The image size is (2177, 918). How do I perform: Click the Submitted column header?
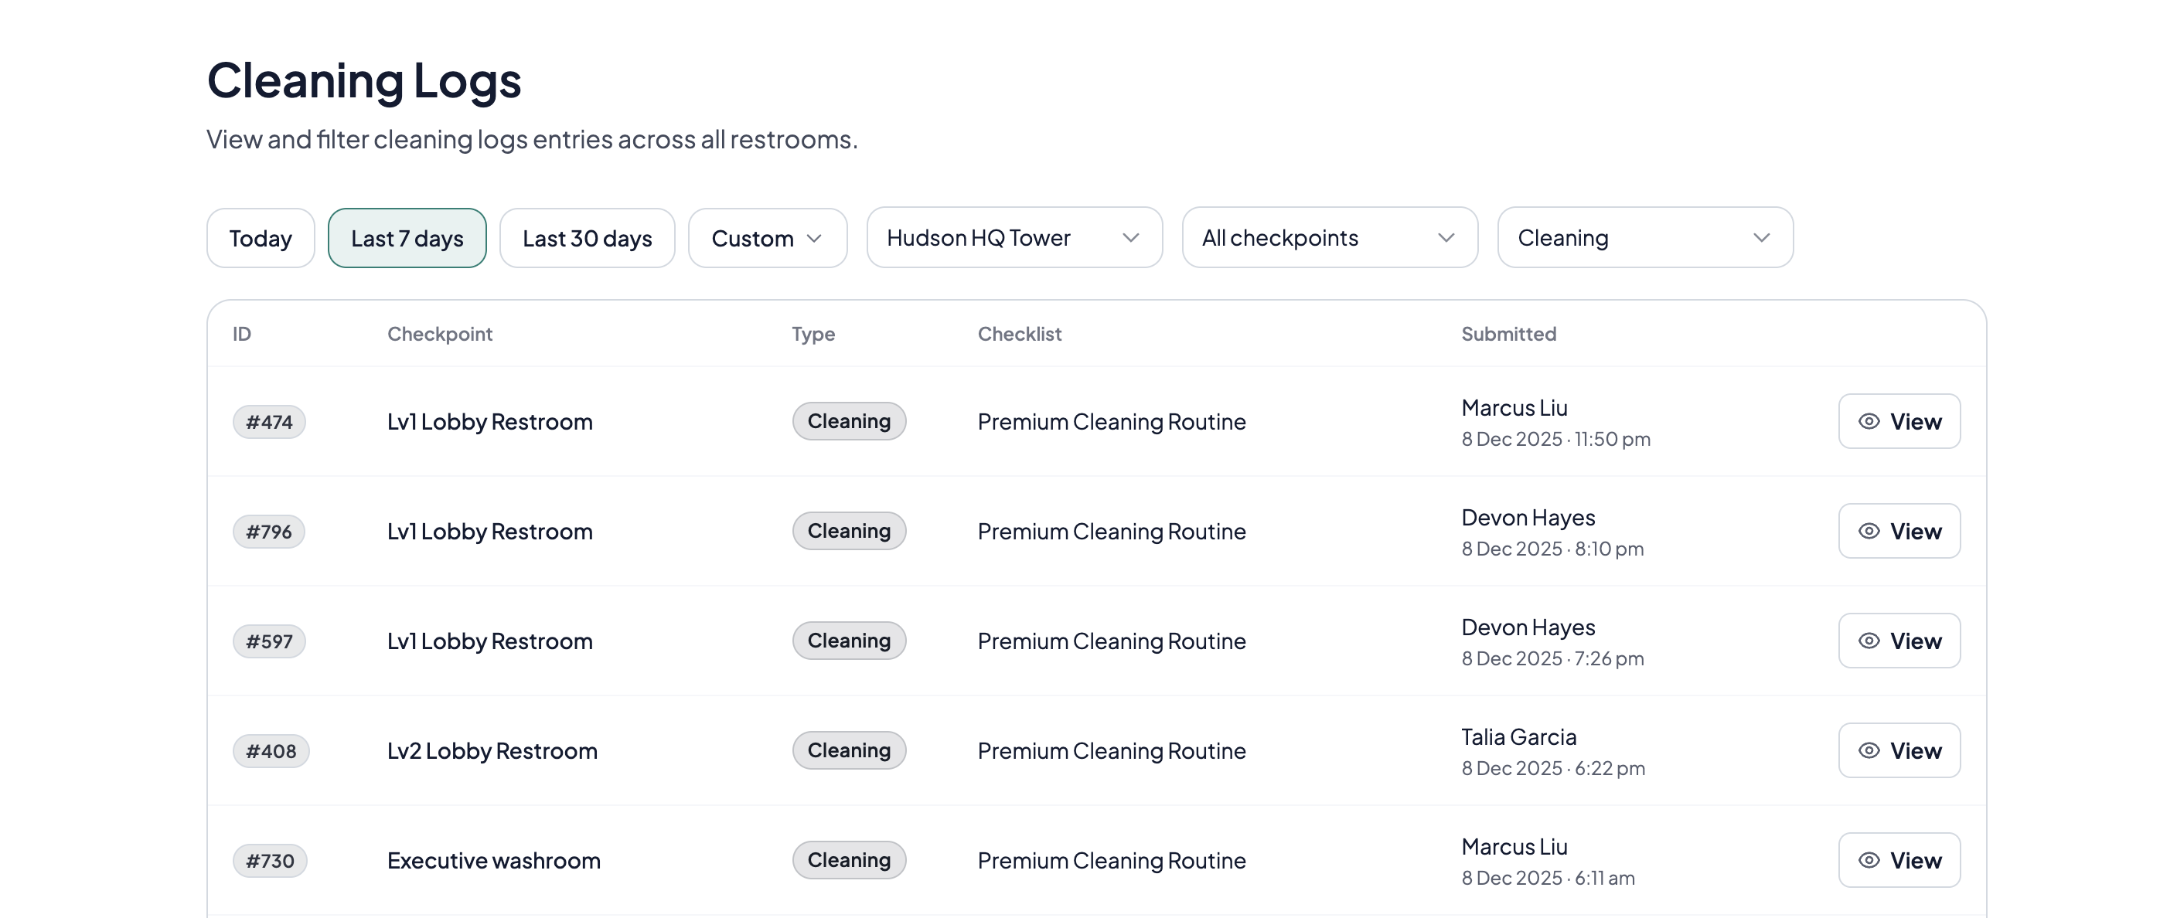pyautogui.click(x=1508, y=334)
